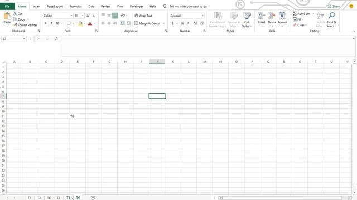Open the font color dropdown arrow
Viewport: 357px width, 200px height.
pos(94,23)
